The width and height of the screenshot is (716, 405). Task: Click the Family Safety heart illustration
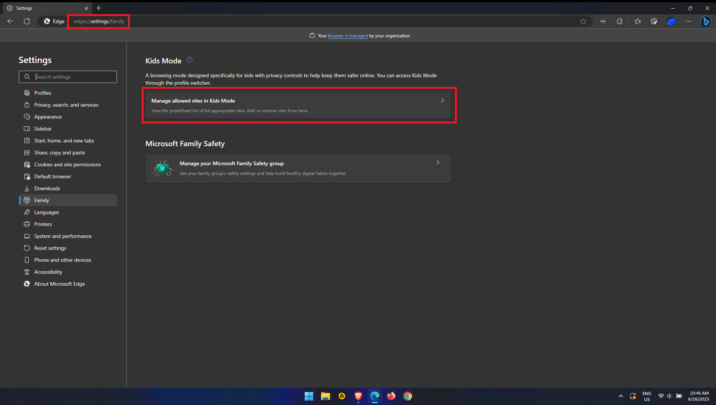click(162, 168)
